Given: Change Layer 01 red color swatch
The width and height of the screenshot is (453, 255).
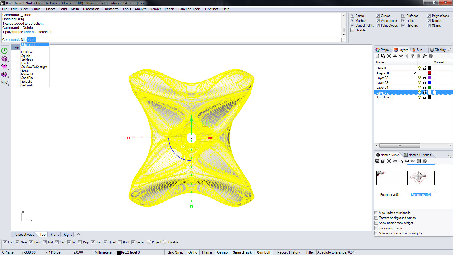Looking at the screenshot, I should (x=430, y=73).
